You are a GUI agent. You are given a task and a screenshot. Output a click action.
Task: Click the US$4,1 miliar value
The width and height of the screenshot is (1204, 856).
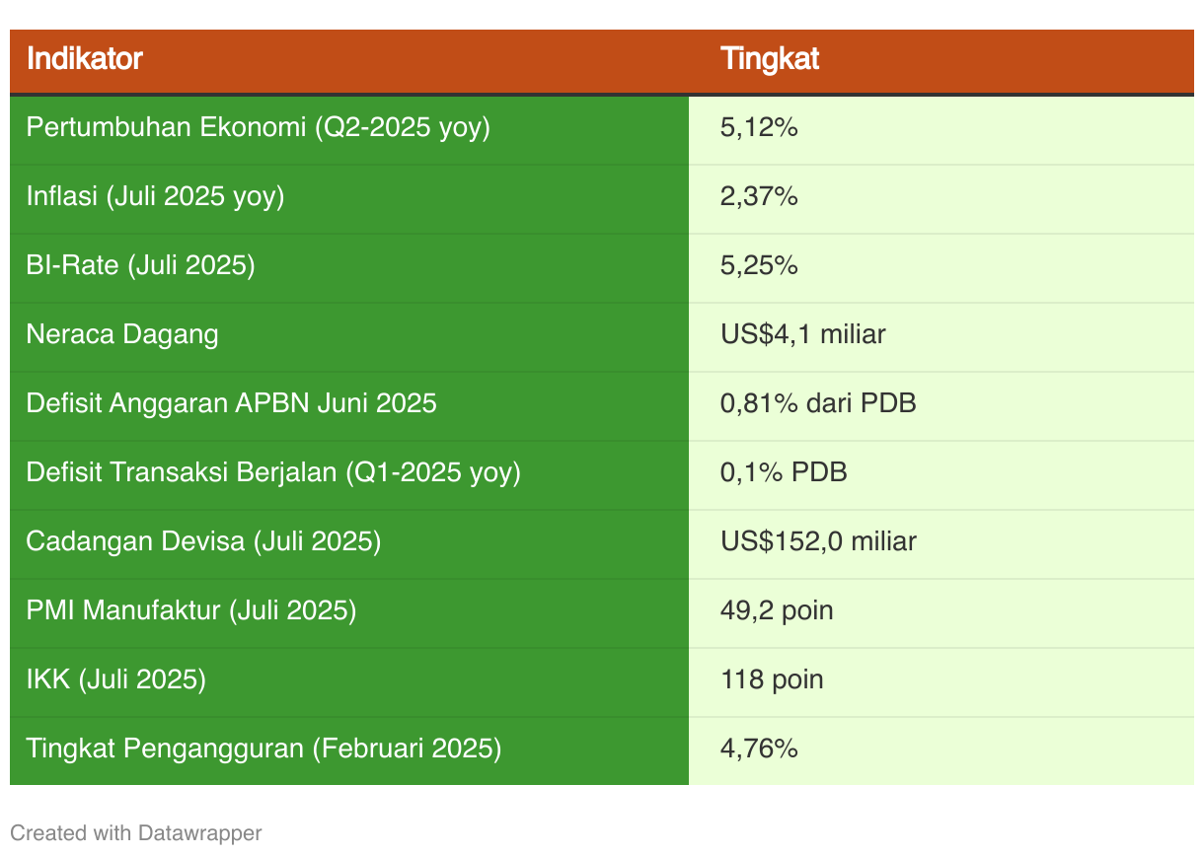pyautogui.click(x=803, y=334)
